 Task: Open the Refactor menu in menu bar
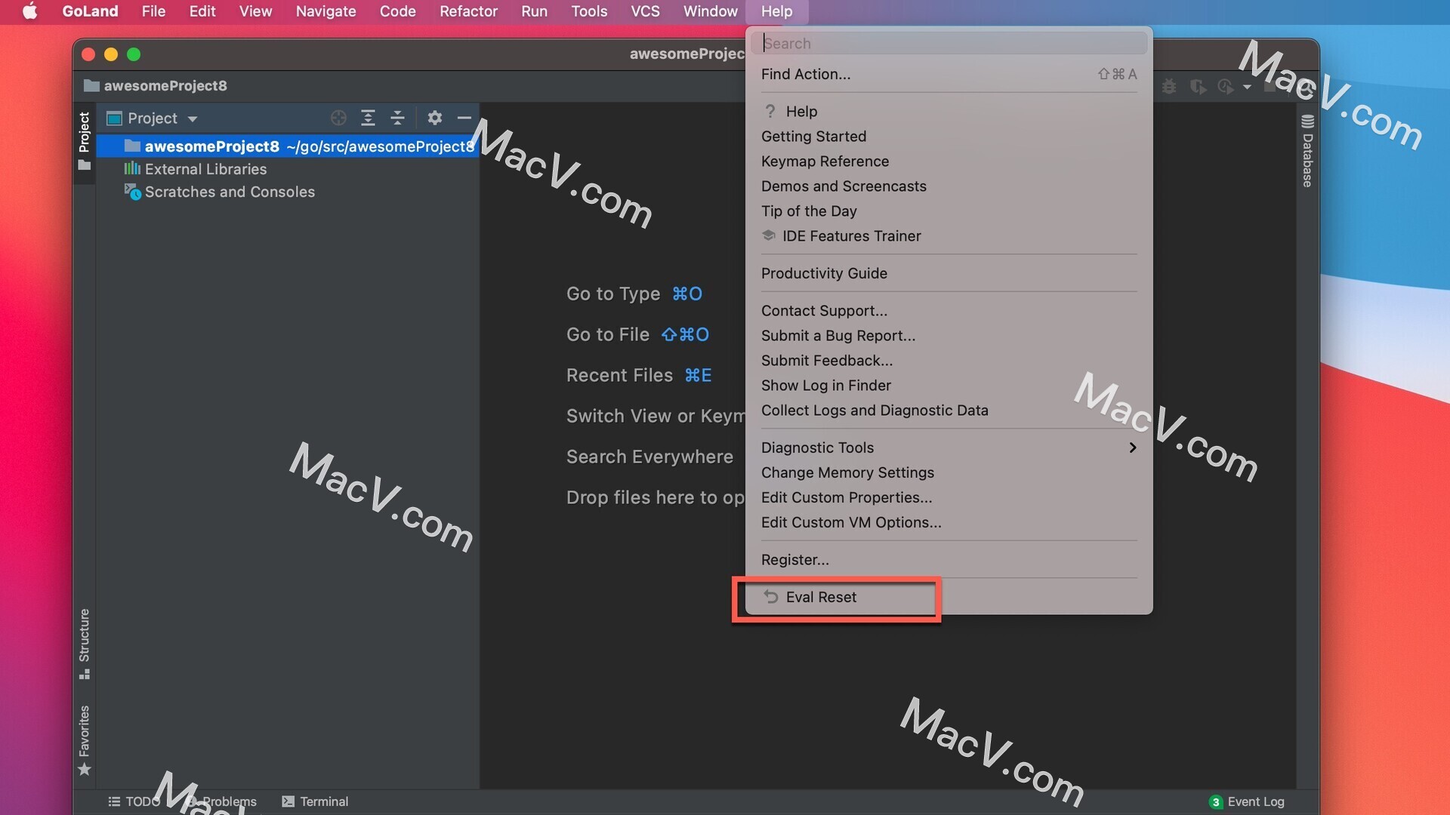(x=468, y=11)
